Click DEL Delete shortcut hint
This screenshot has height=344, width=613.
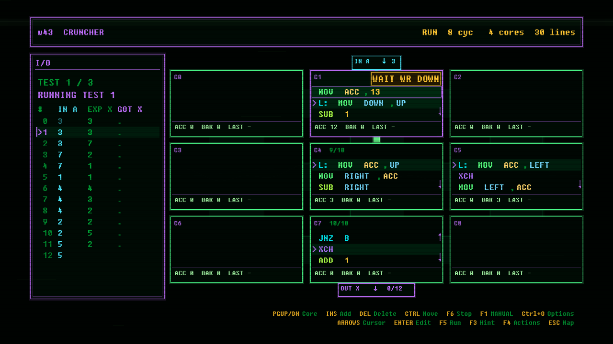click(378, 314)
